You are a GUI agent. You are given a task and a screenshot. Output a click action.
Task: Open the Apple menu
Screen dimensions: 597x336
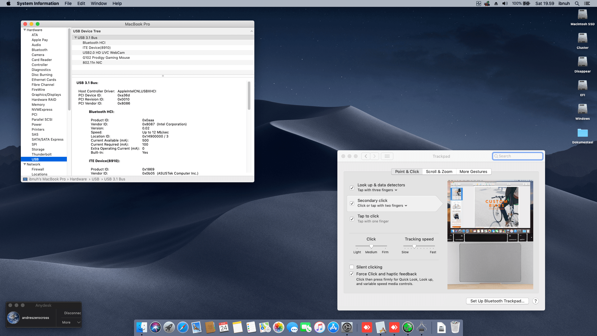point(8,3)
